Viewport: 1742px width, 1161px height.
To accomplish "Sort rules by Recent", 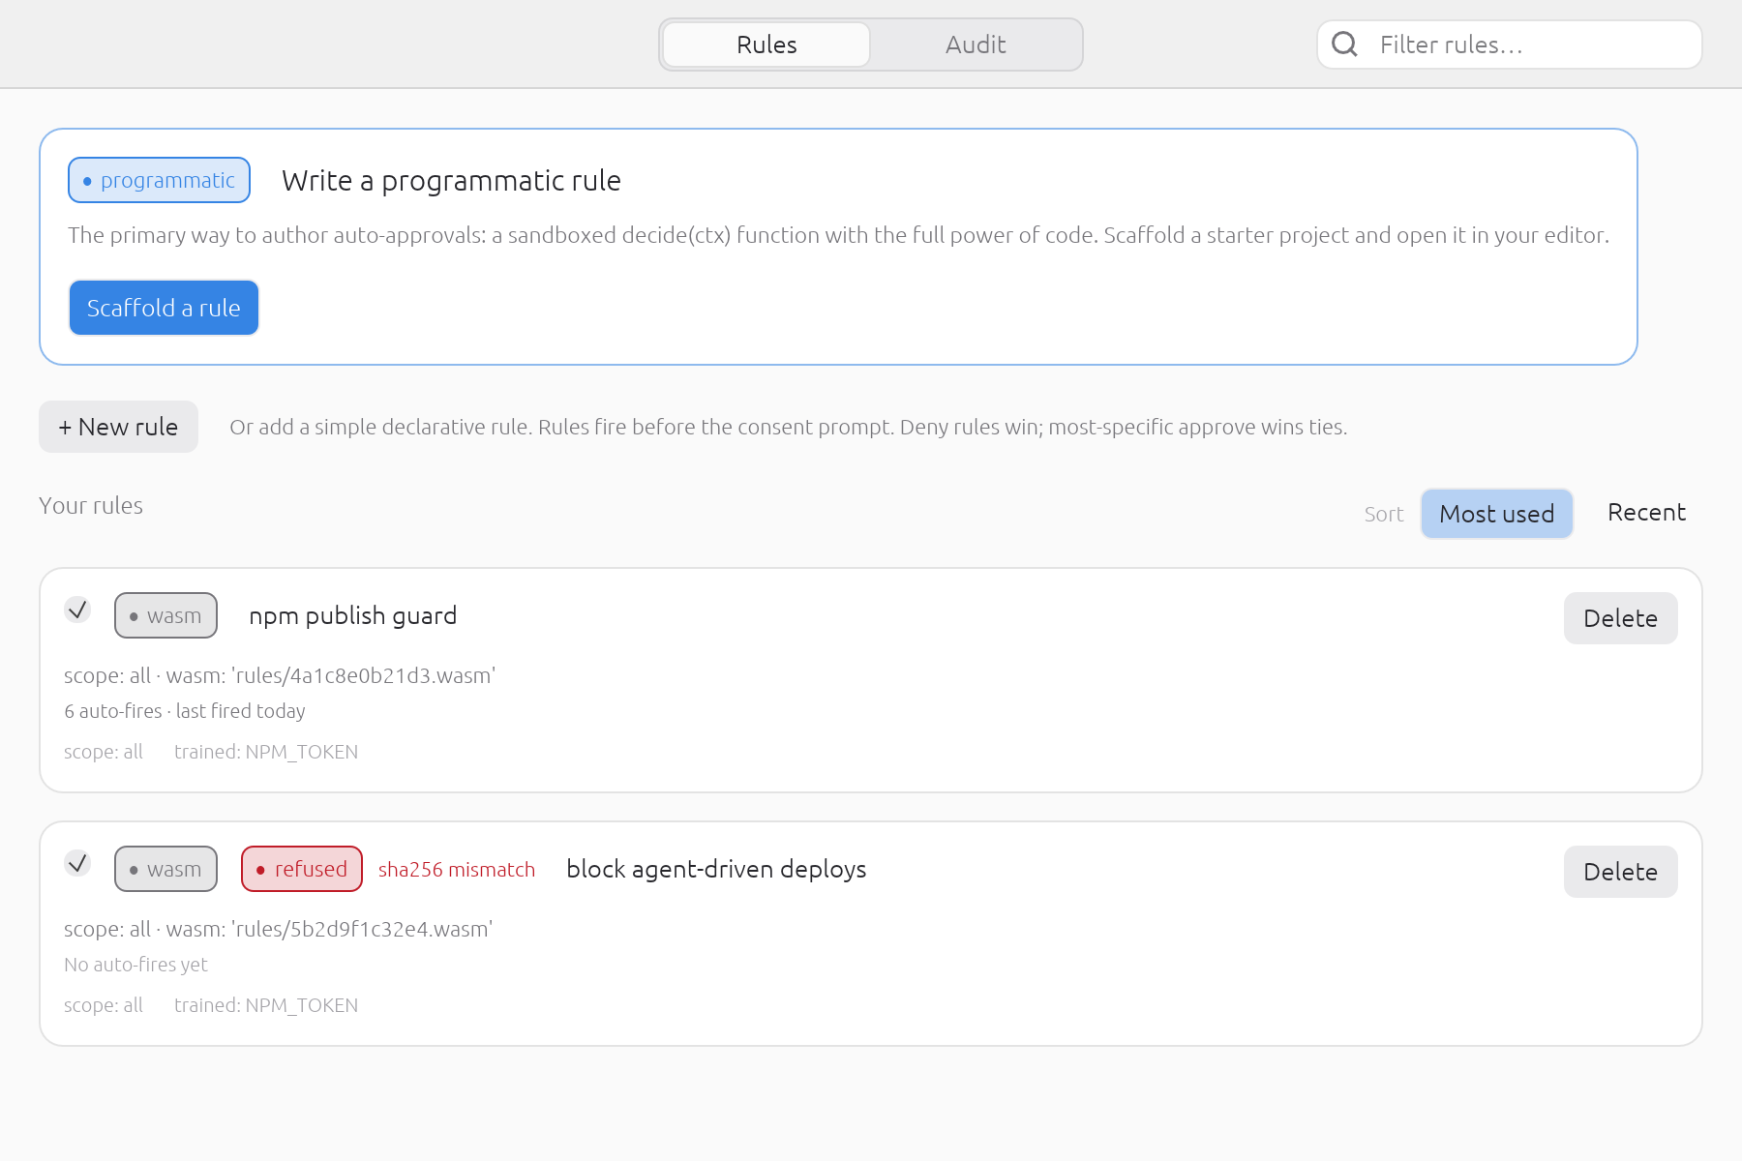I will (x=1646, y=513).
